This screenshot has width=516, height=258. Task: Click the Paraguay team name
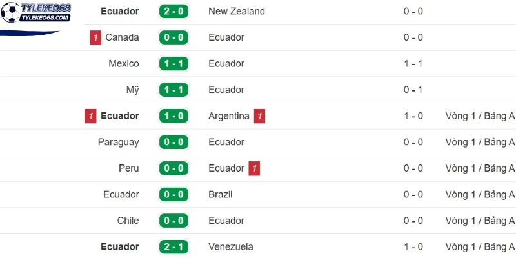coord(119,142)
